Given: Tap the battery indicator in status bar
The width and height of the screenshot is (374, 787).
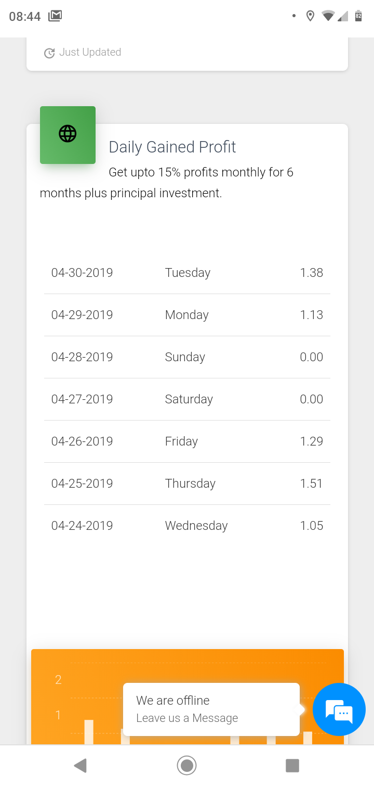Looking at the screenshot, I should [x=358, y=16].
